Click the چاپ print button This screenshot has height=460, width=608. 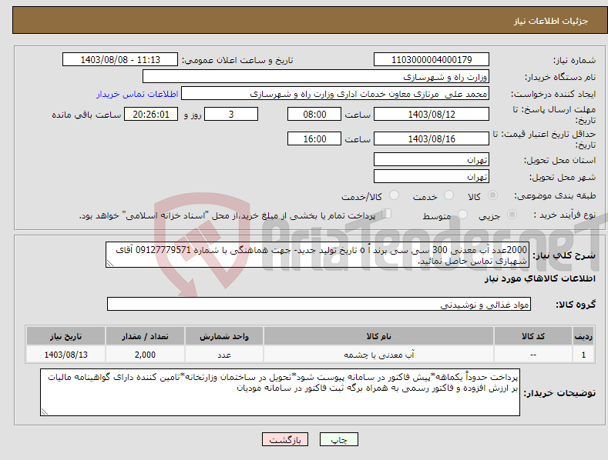[x=339, y=439]
